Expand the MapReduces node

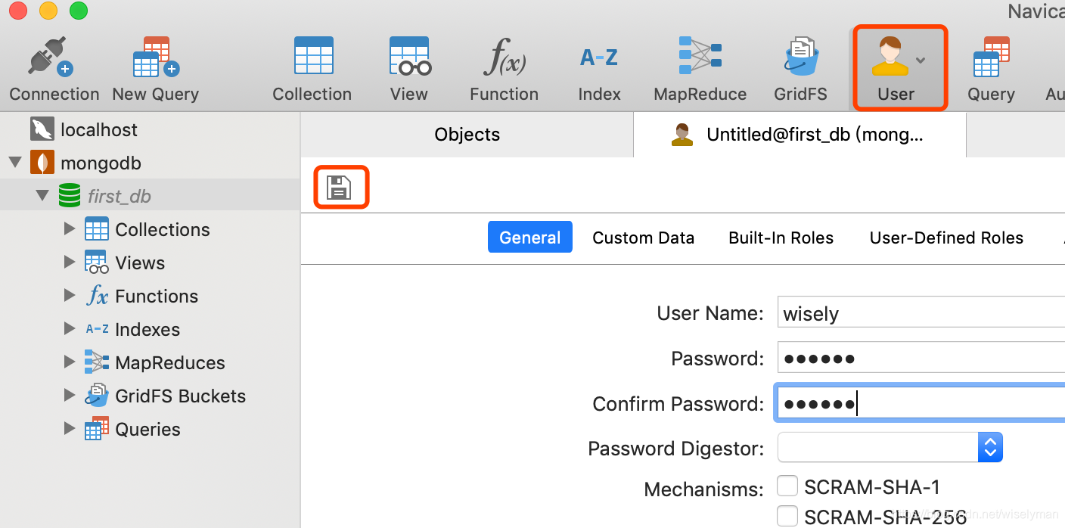pos(70,362)
